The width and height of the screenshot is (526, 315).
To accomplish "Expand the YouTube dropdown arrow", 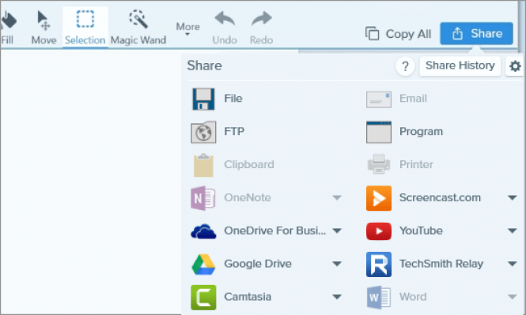I will (513, 231).
